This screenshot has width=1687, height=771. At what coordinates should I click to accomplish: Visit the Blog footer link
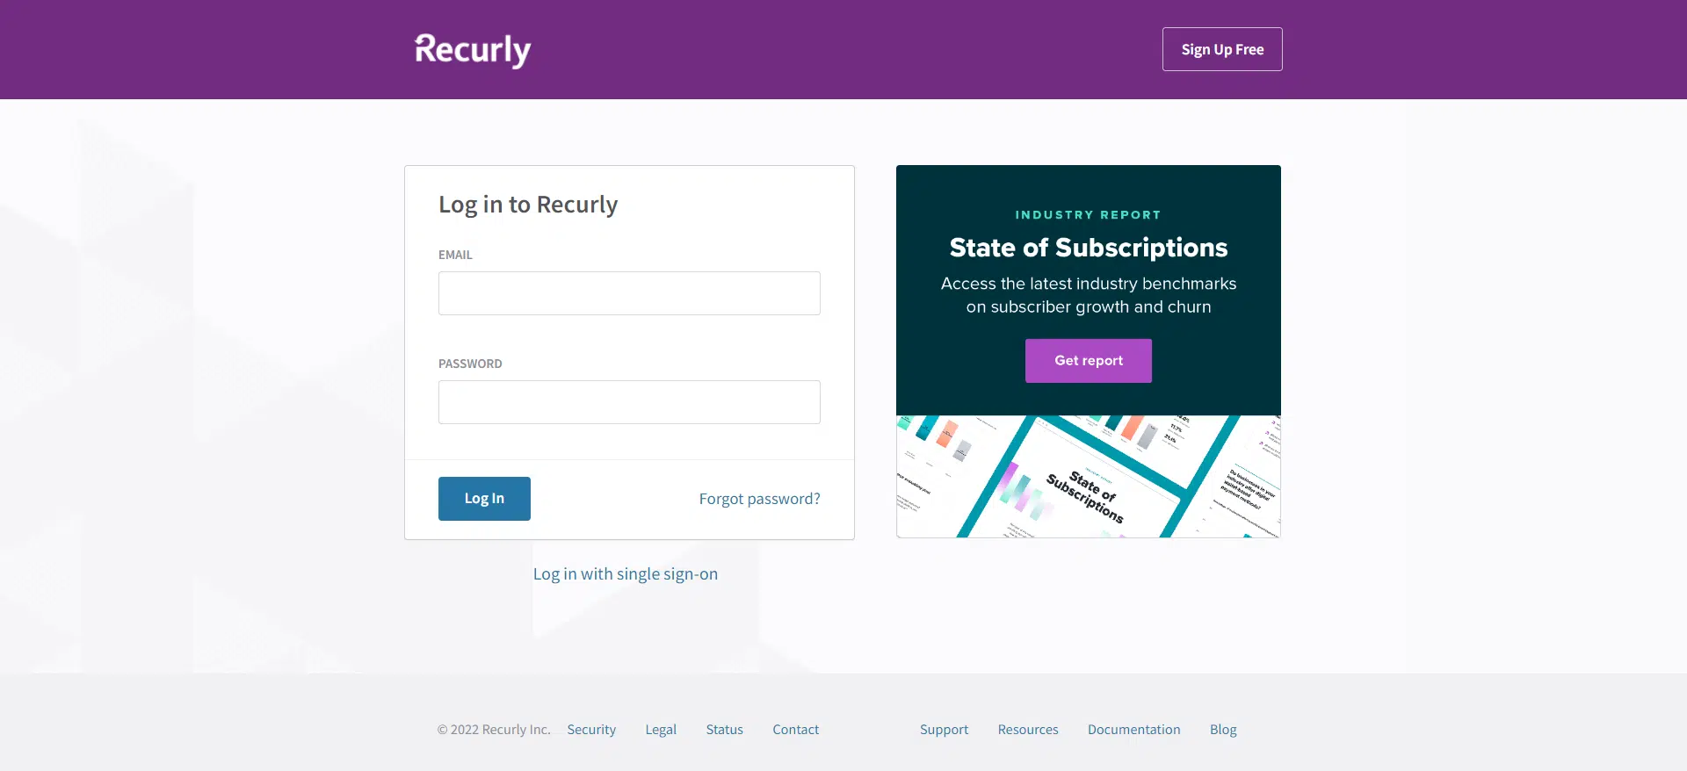[x=1222, y=730]
